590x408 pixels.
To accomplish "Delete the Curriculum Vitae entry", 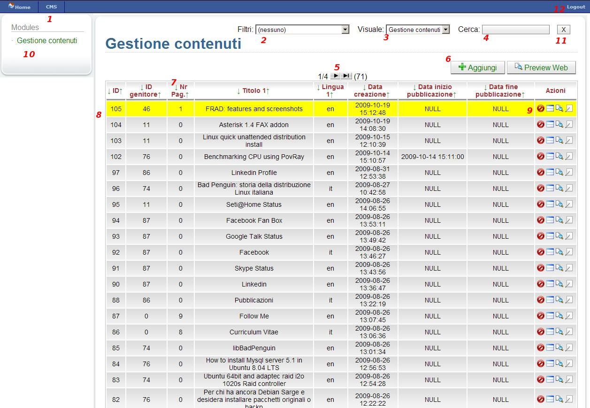I will (540, 332).
